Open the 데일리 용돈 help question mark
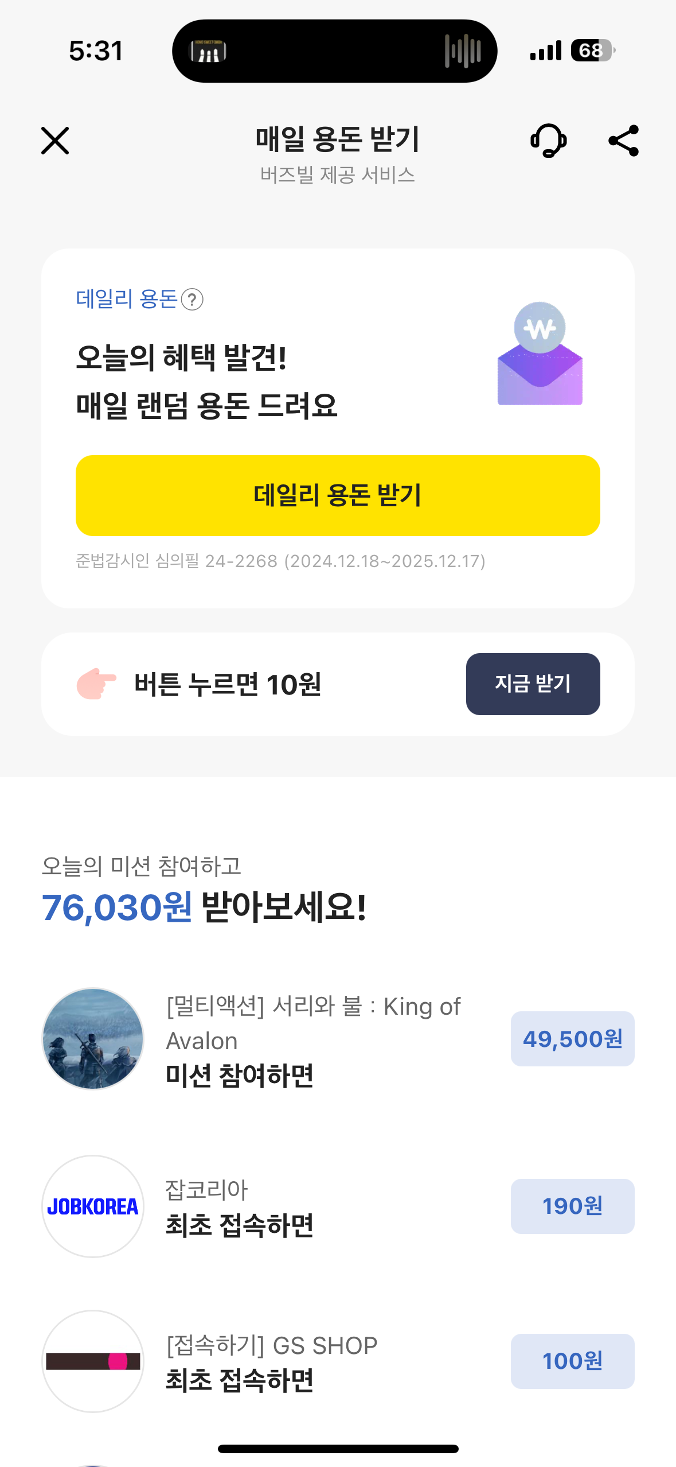The width and height of the screenshot is (676, 1467). [x=192, y=300]
